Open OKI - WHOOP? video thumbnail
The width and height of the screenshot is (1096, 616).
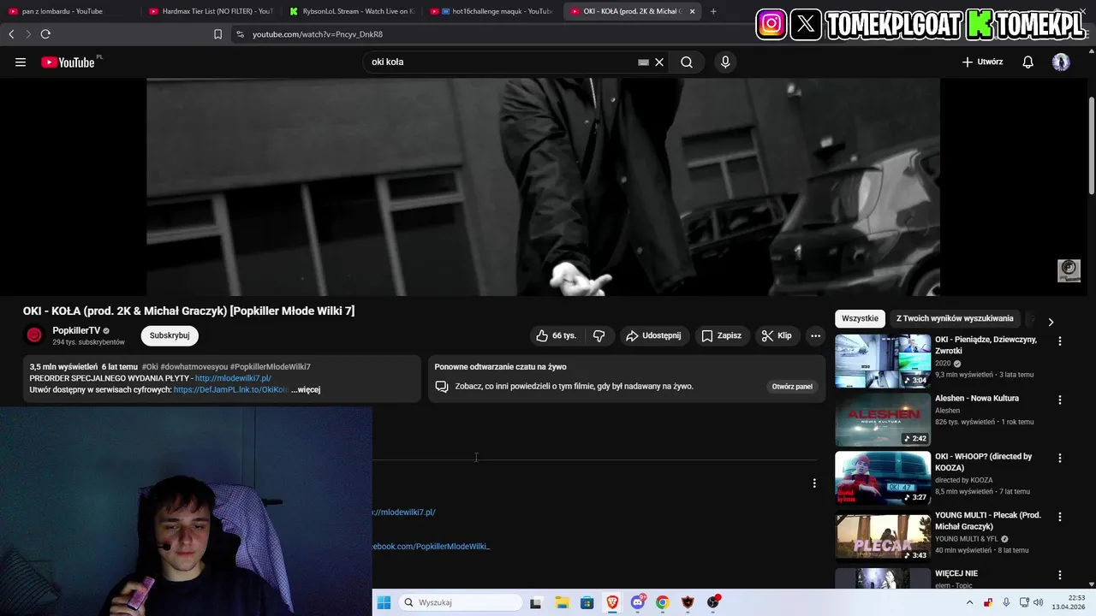[x=883, y=478]
